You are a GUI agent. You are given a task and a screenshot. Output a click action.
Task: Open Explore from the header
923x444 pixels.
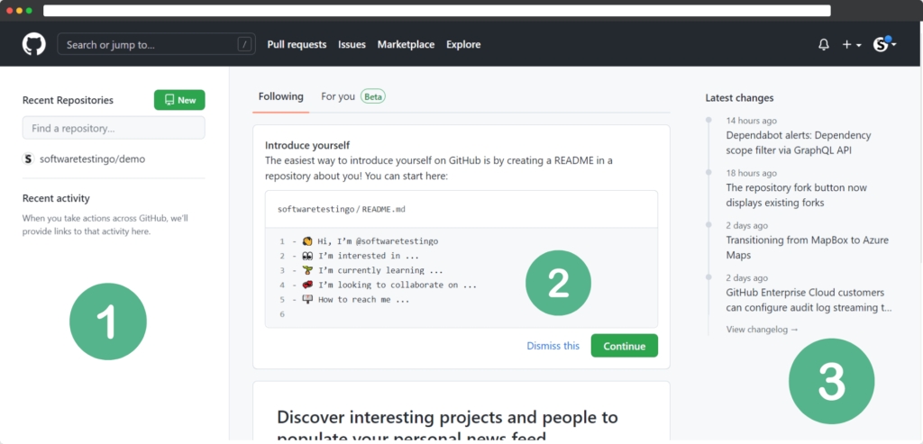[463, 45]
